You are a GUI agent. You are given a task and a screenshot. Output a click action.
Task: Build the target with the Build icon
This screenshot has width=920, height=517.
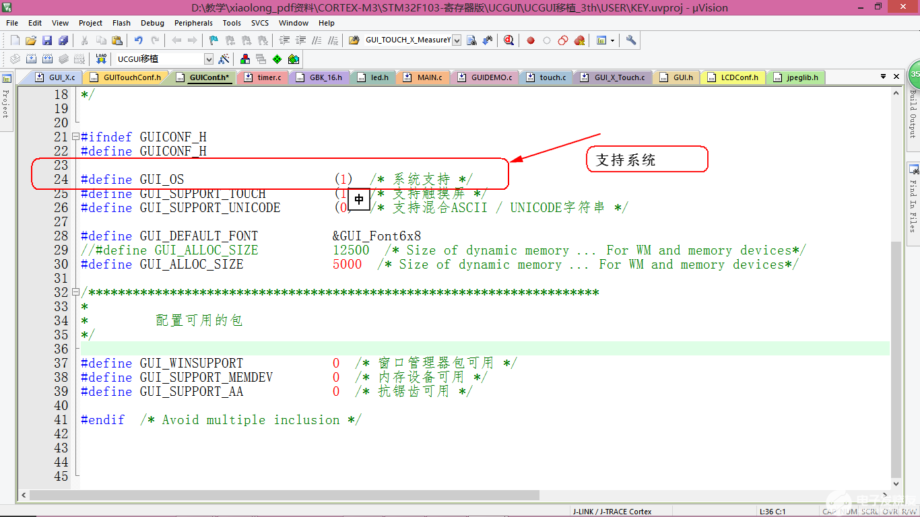(31, 59)
